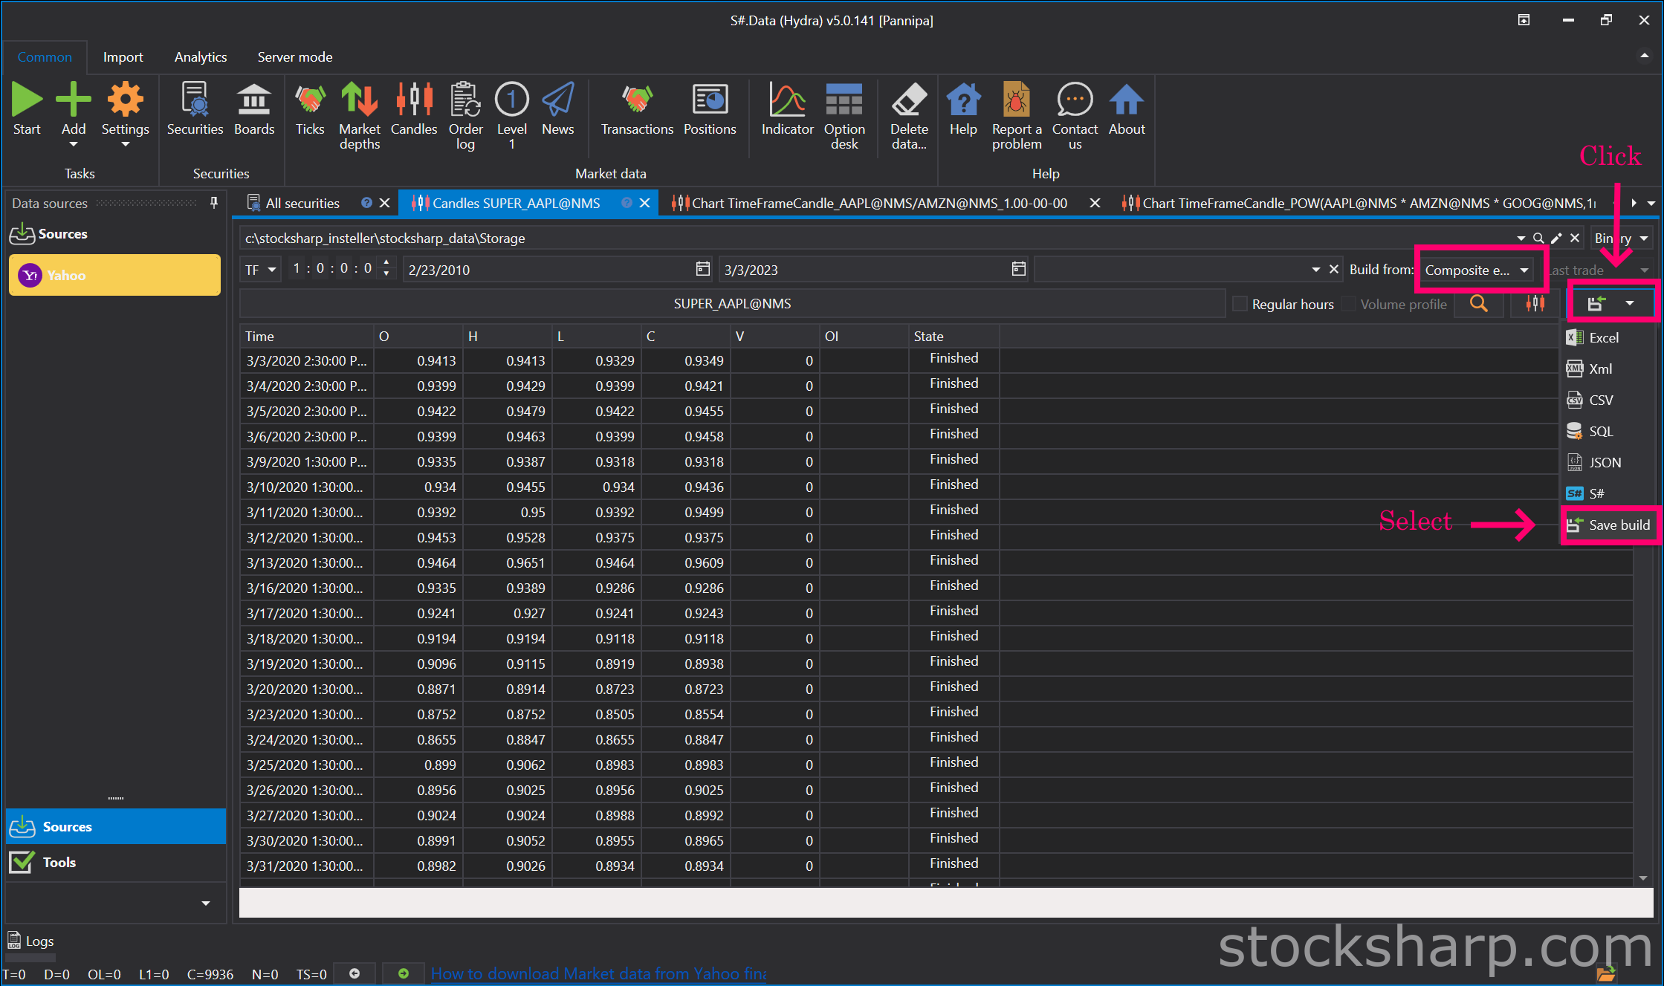Click the start date field 2/23/2010
Viewport: 1664px width, 986px height.
point(548,270)
